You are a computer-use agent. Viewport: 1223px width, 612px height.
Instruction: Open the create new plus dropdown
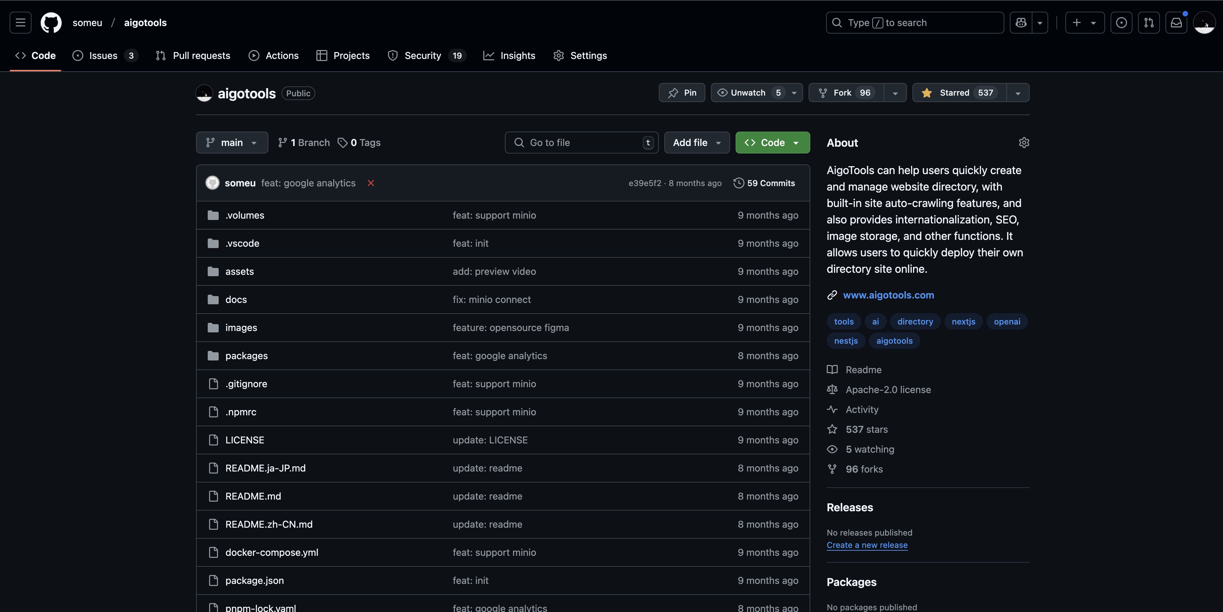tap(1085, 23)
